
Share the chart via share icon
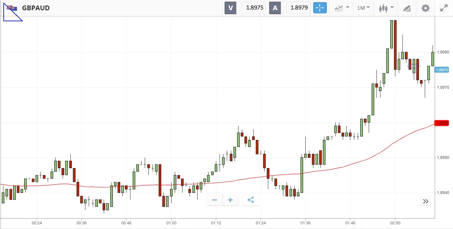coord(251,200)
